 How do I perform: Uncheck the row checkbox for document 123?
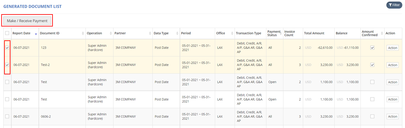(7, 48)
